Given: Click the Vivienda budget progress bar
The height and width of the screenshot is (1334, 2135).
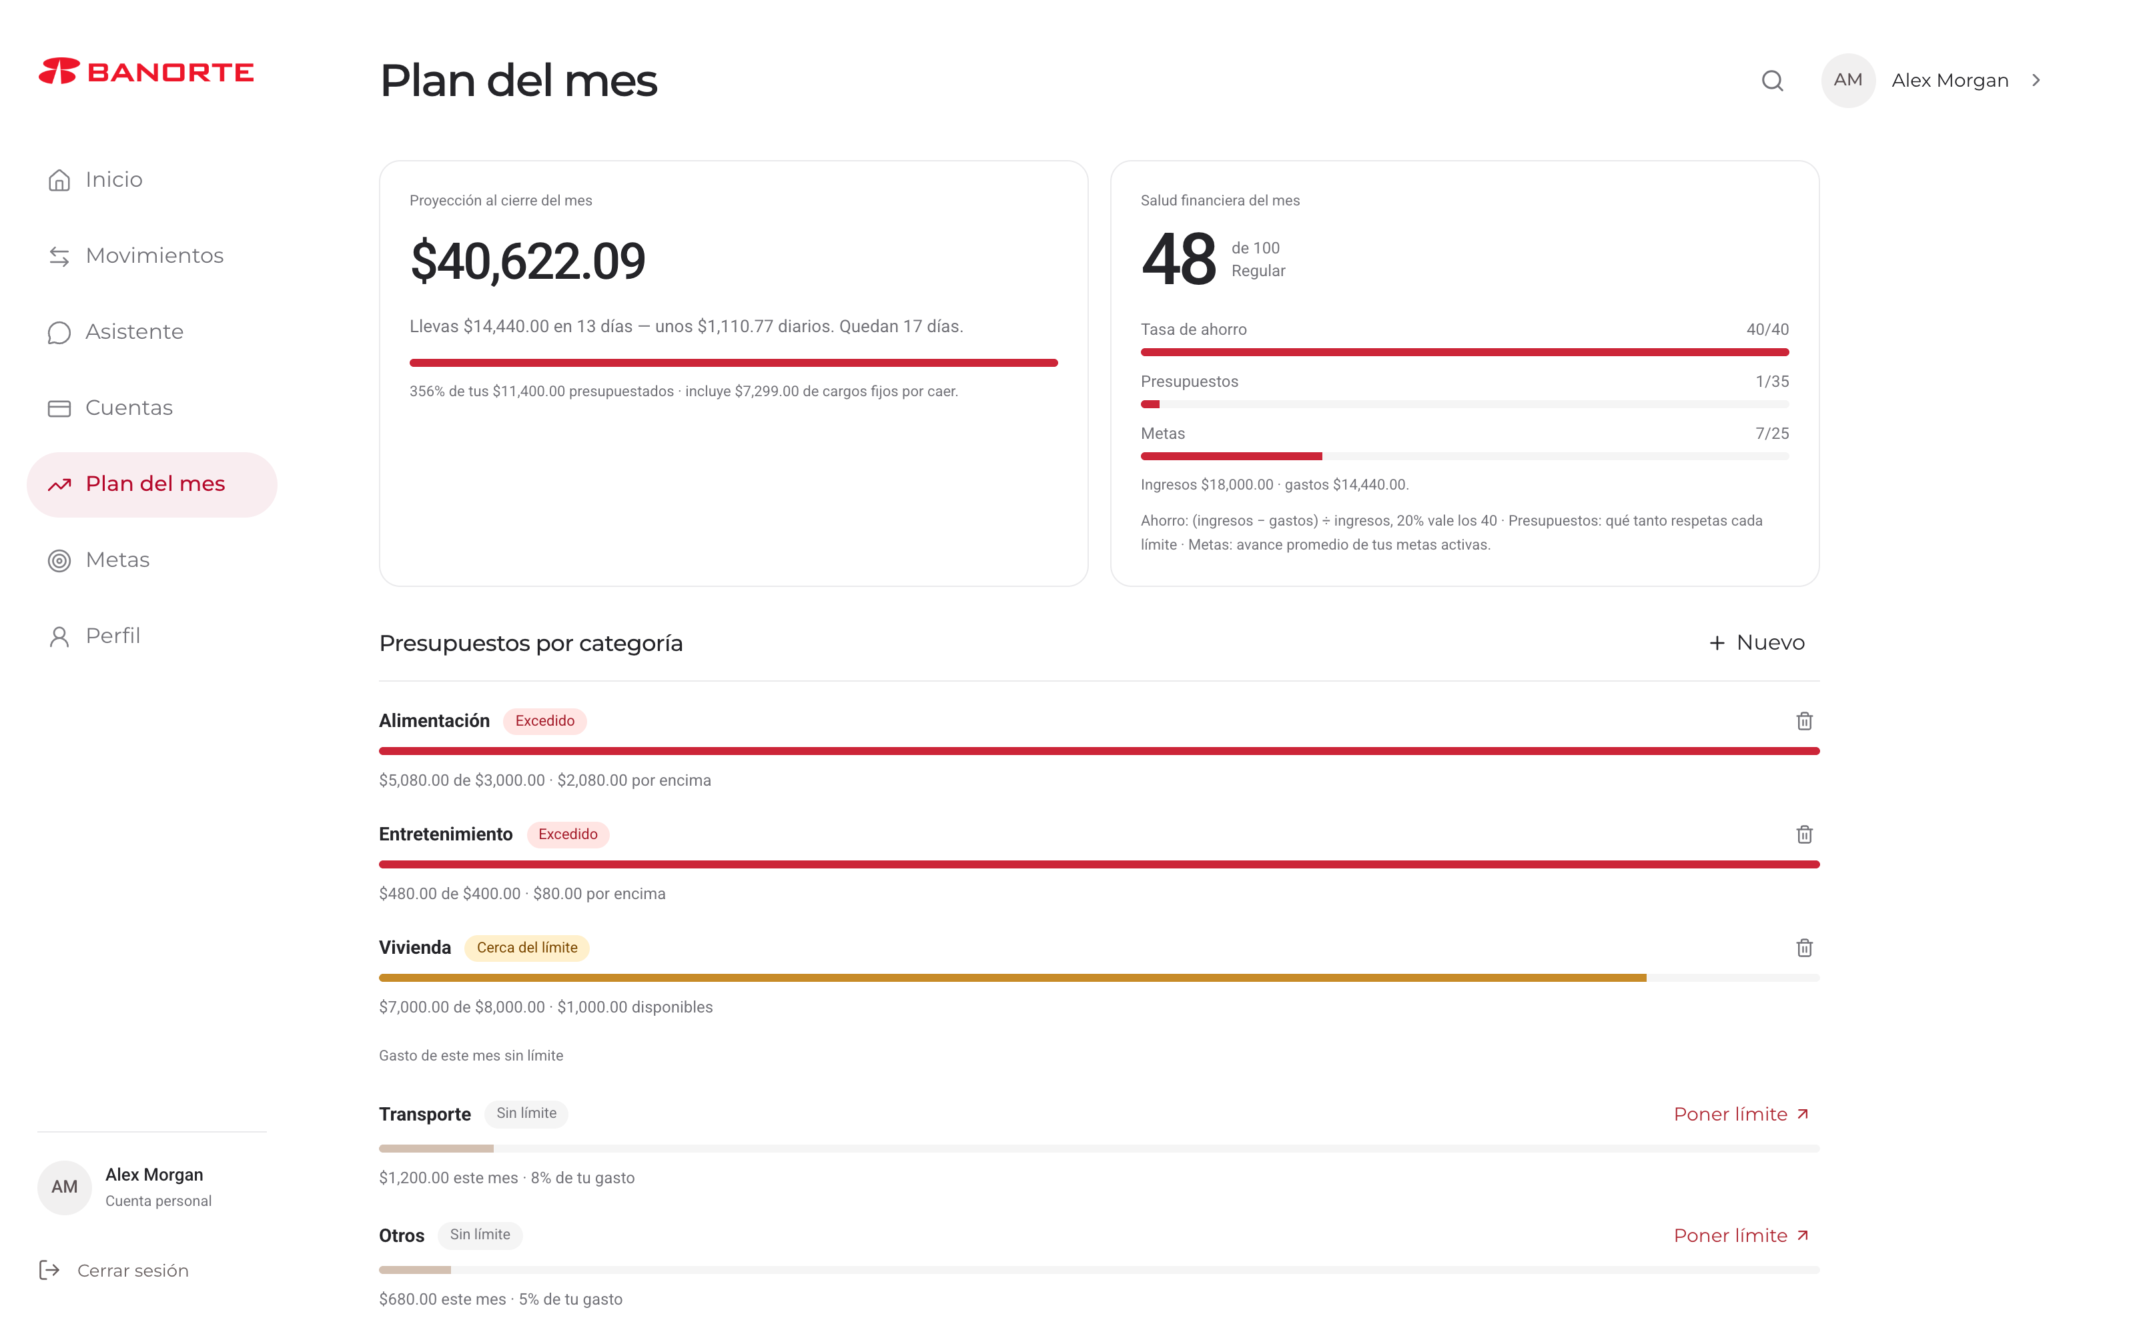Looking at the screenshot, I should pos(1098,978).
